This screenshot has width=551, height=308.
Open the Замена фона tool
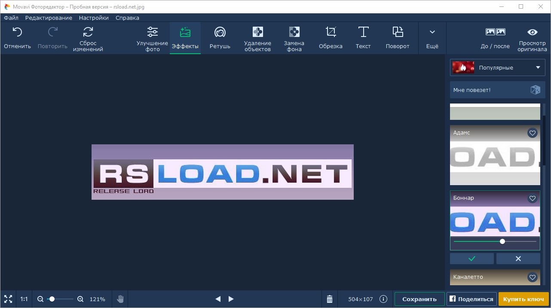(x=294, y=38)
